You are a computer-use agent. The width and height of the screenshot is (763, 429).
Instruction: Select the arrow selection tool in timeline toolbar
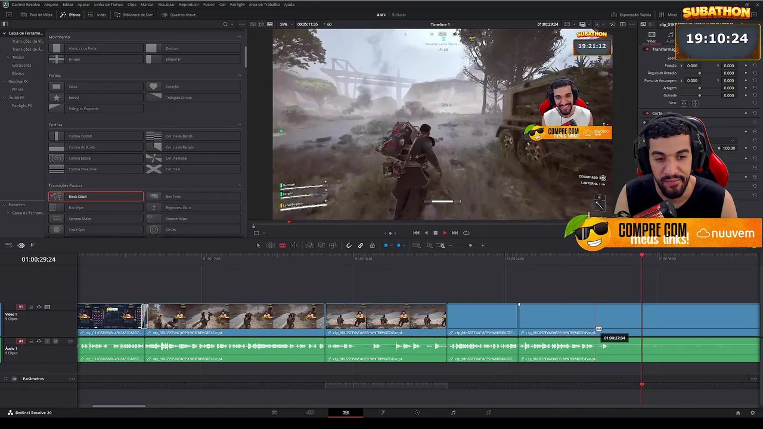tap(258, 245)
